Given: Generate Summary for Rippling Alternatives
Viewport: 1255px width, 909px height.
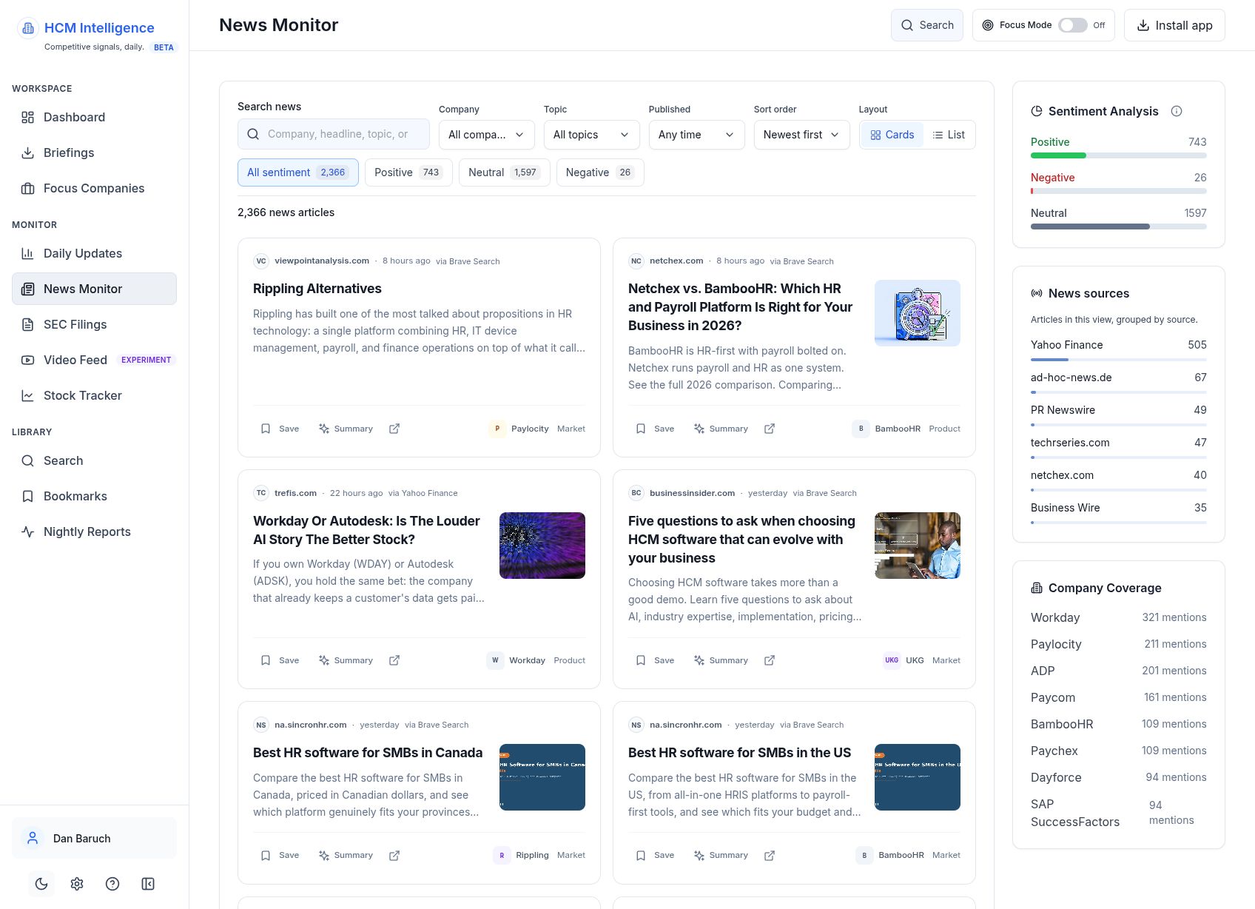Looking at the screenshot, I should [346, 429].
